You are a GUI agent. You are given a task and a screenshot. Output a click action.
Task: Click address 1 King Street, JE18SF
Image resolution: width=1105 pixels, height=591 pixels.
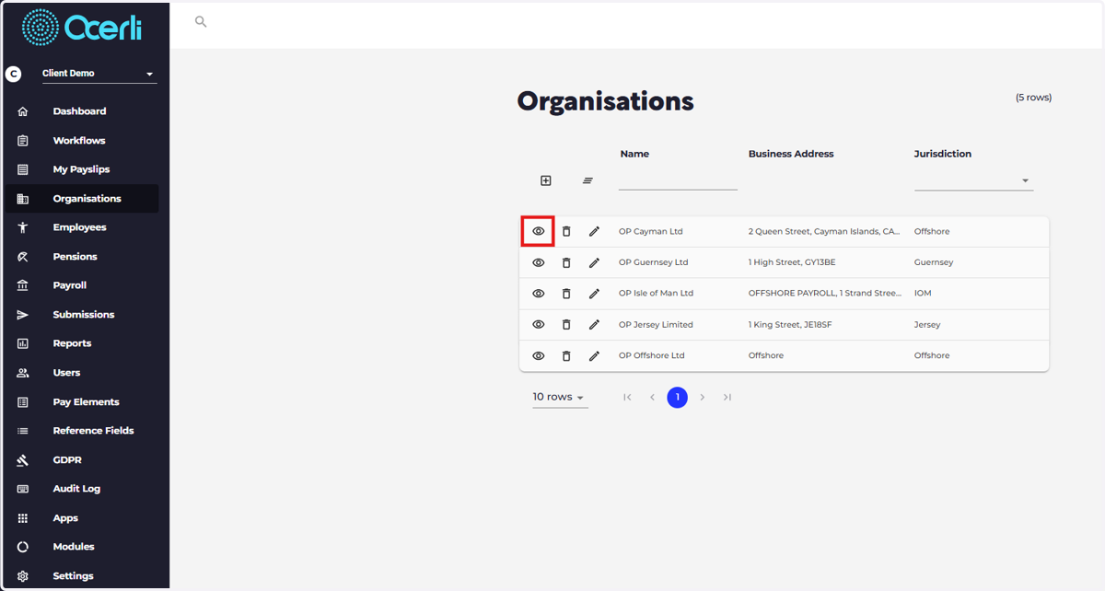[x=791, y=325]
